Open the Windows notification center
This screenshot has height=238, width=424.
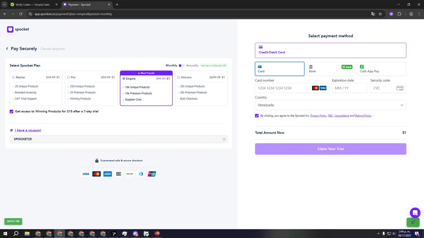(417, 233)
